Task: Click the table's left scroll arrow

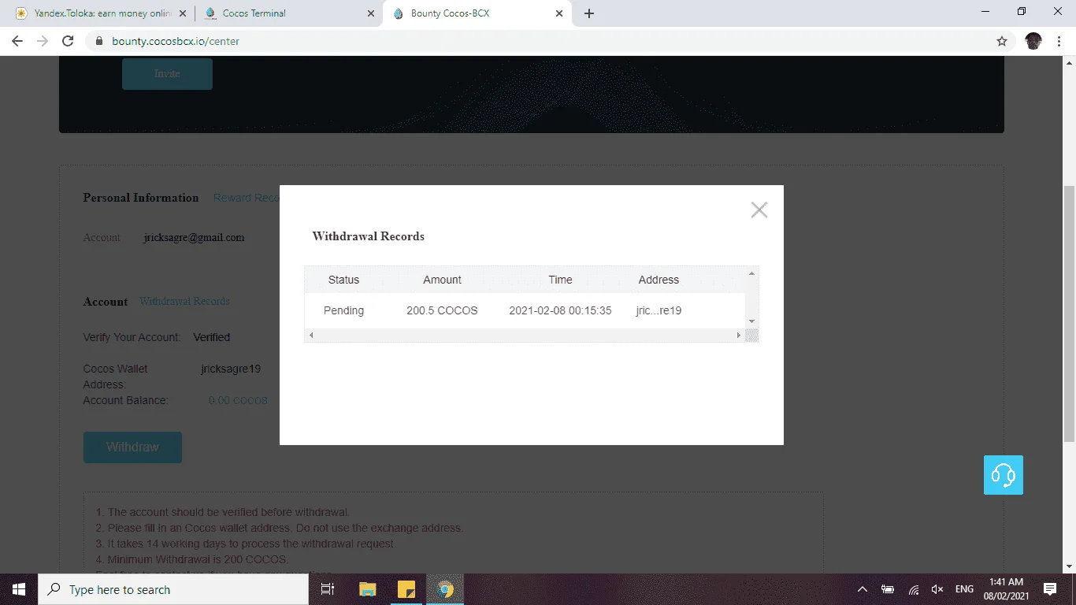Action: point(311,336)
